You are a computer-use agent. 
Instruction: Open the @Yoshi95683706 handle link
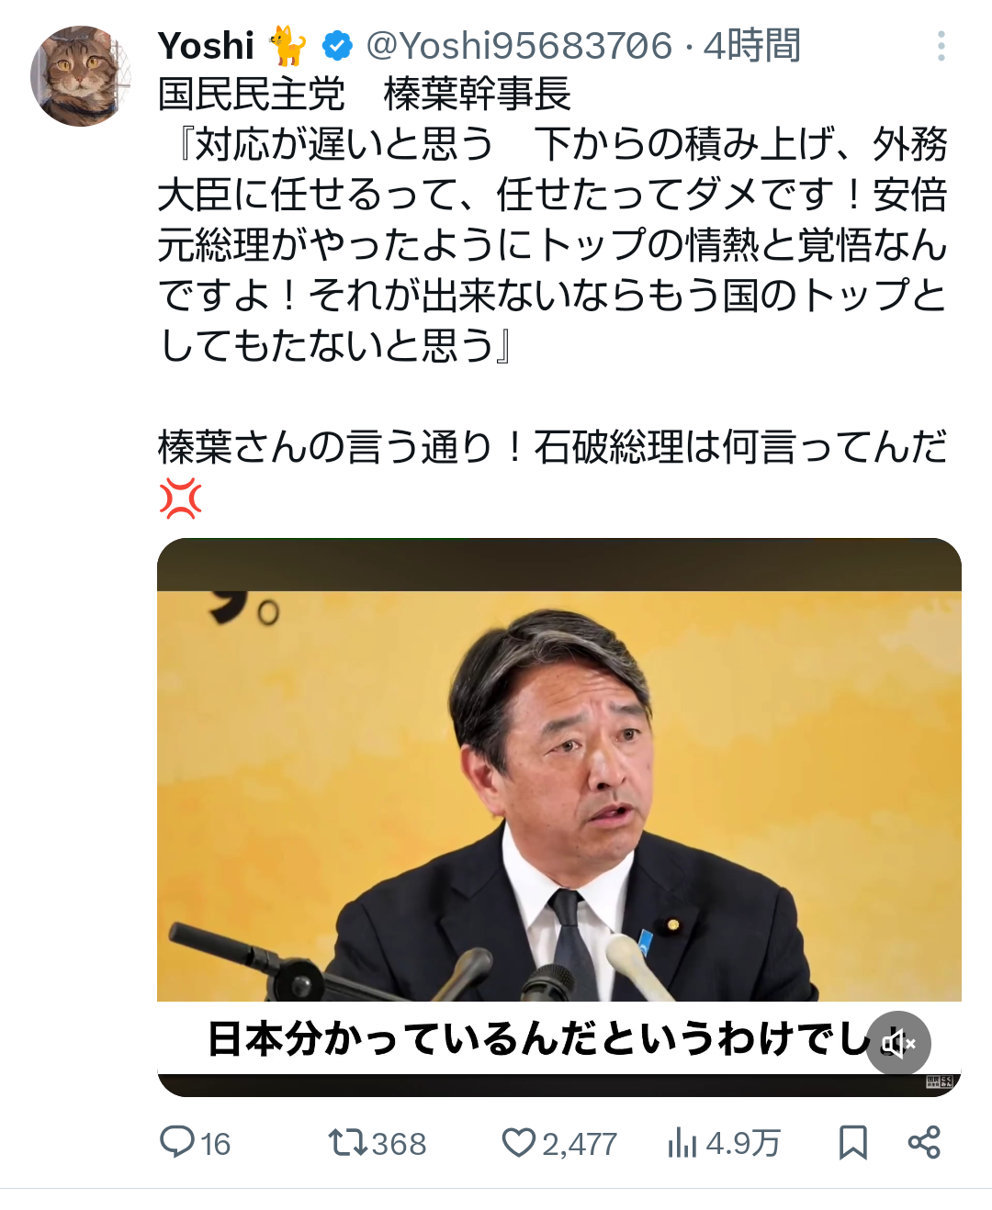click(x=519, y=45)
